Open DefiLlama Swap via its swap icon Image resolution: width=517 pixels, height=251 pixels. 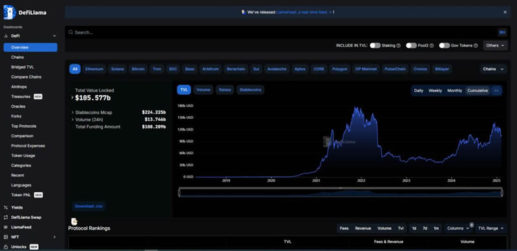tap(6, 217)
